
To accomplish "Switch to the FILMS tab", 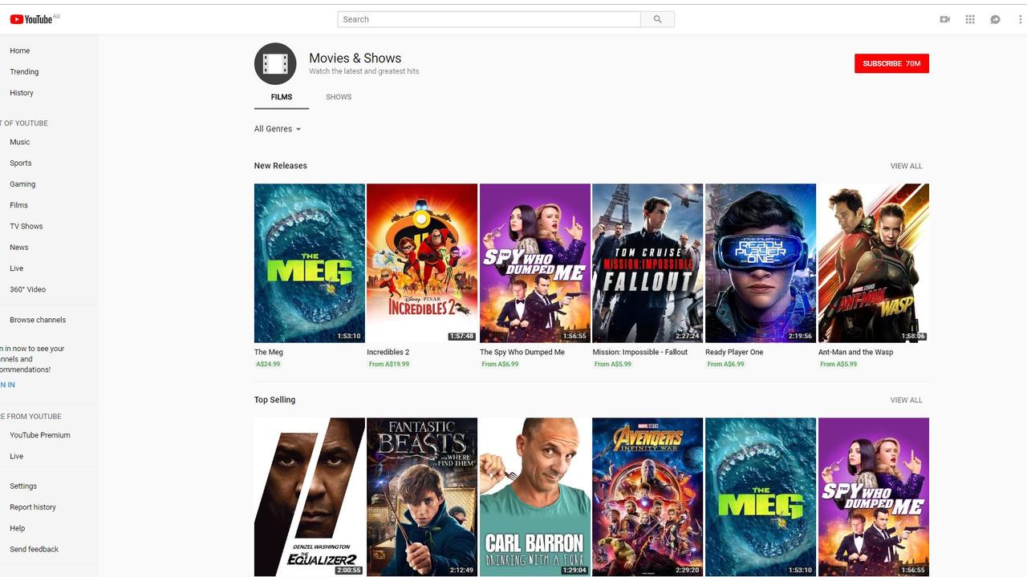I will click(282, 97).
